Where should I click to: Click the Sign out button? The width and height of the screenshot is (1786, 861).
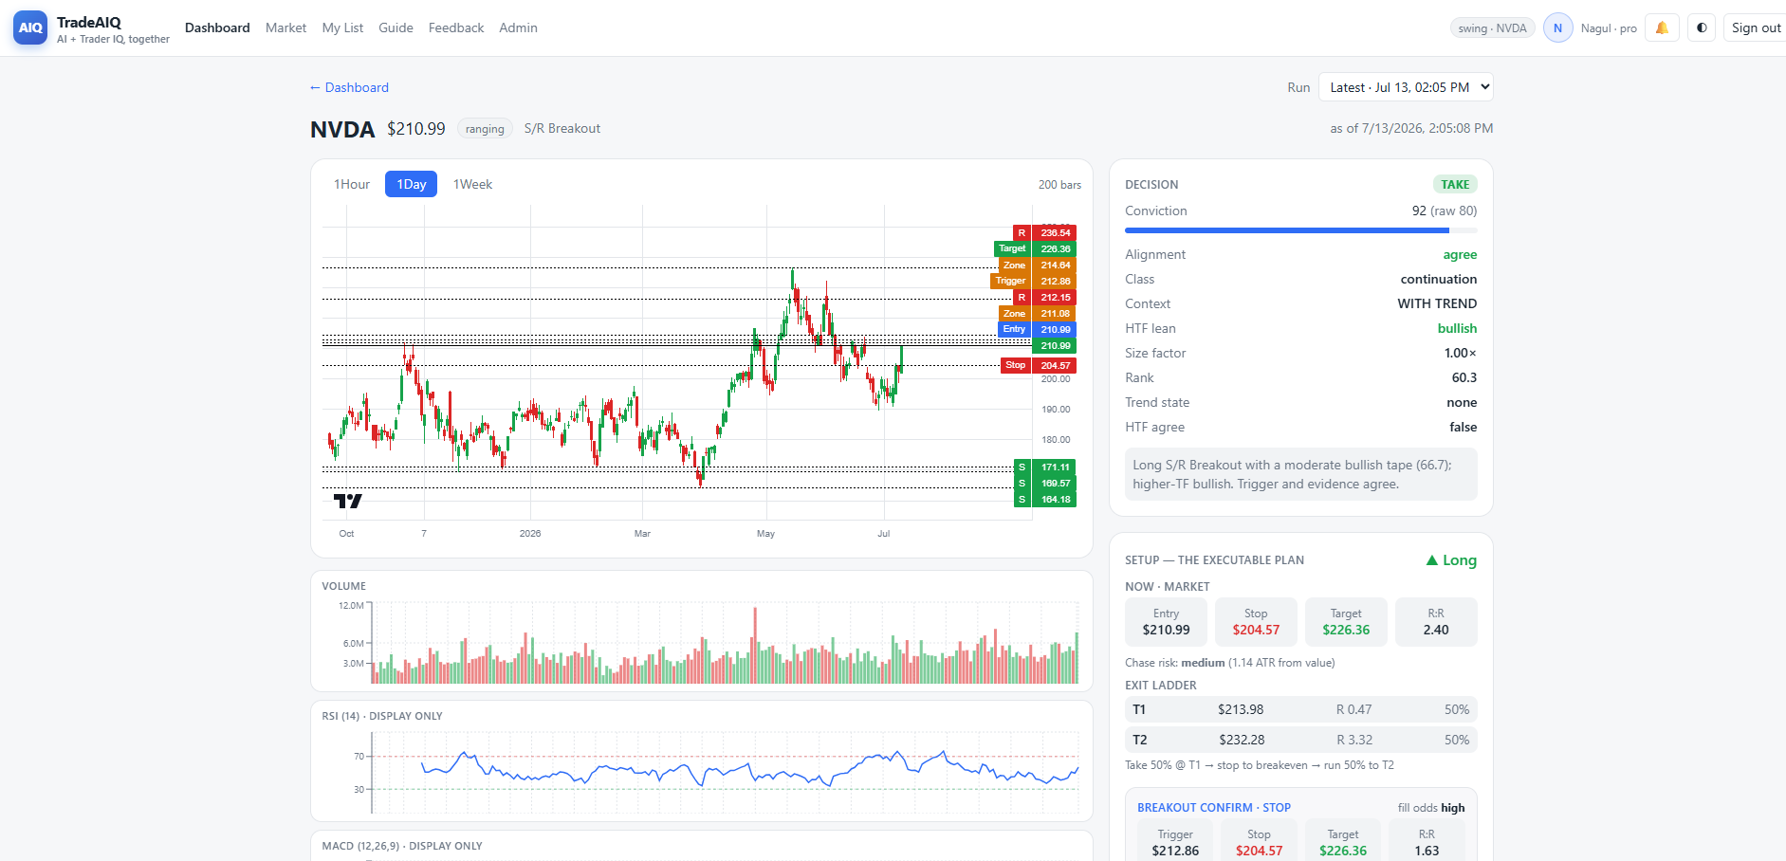tap(1756, 27)
